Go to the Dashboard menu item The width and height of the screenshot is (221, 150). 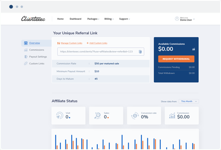(x=75, y=19)
